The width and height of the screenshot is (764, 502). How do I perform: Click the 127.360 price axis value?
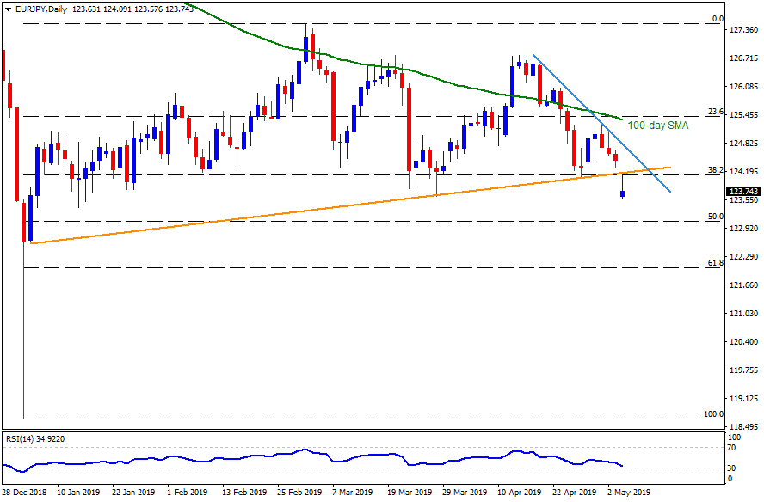pos(744,30)
